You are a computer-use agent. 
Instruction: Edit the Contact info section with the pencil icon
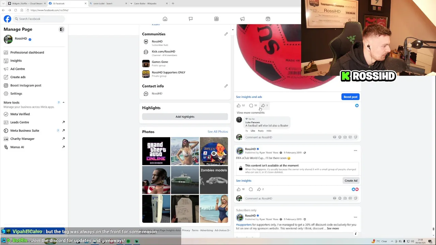pos(226,86)
